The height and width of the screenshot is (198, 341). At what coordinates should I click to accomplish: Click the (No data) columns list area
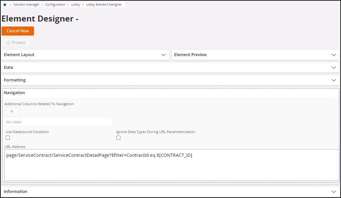(58, 122)
